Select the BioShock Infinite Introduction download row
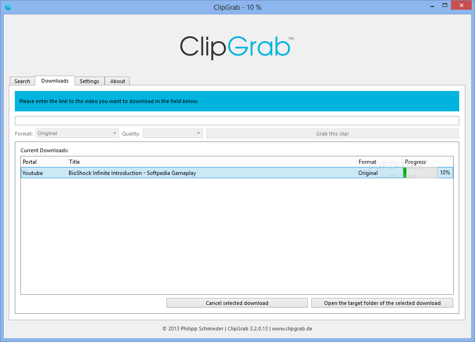Image resolution: width=475 pixels, height=342 pixels. click(237, 173)
